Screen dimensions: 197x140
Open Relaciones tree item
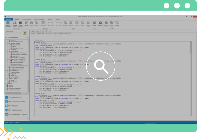14,82
